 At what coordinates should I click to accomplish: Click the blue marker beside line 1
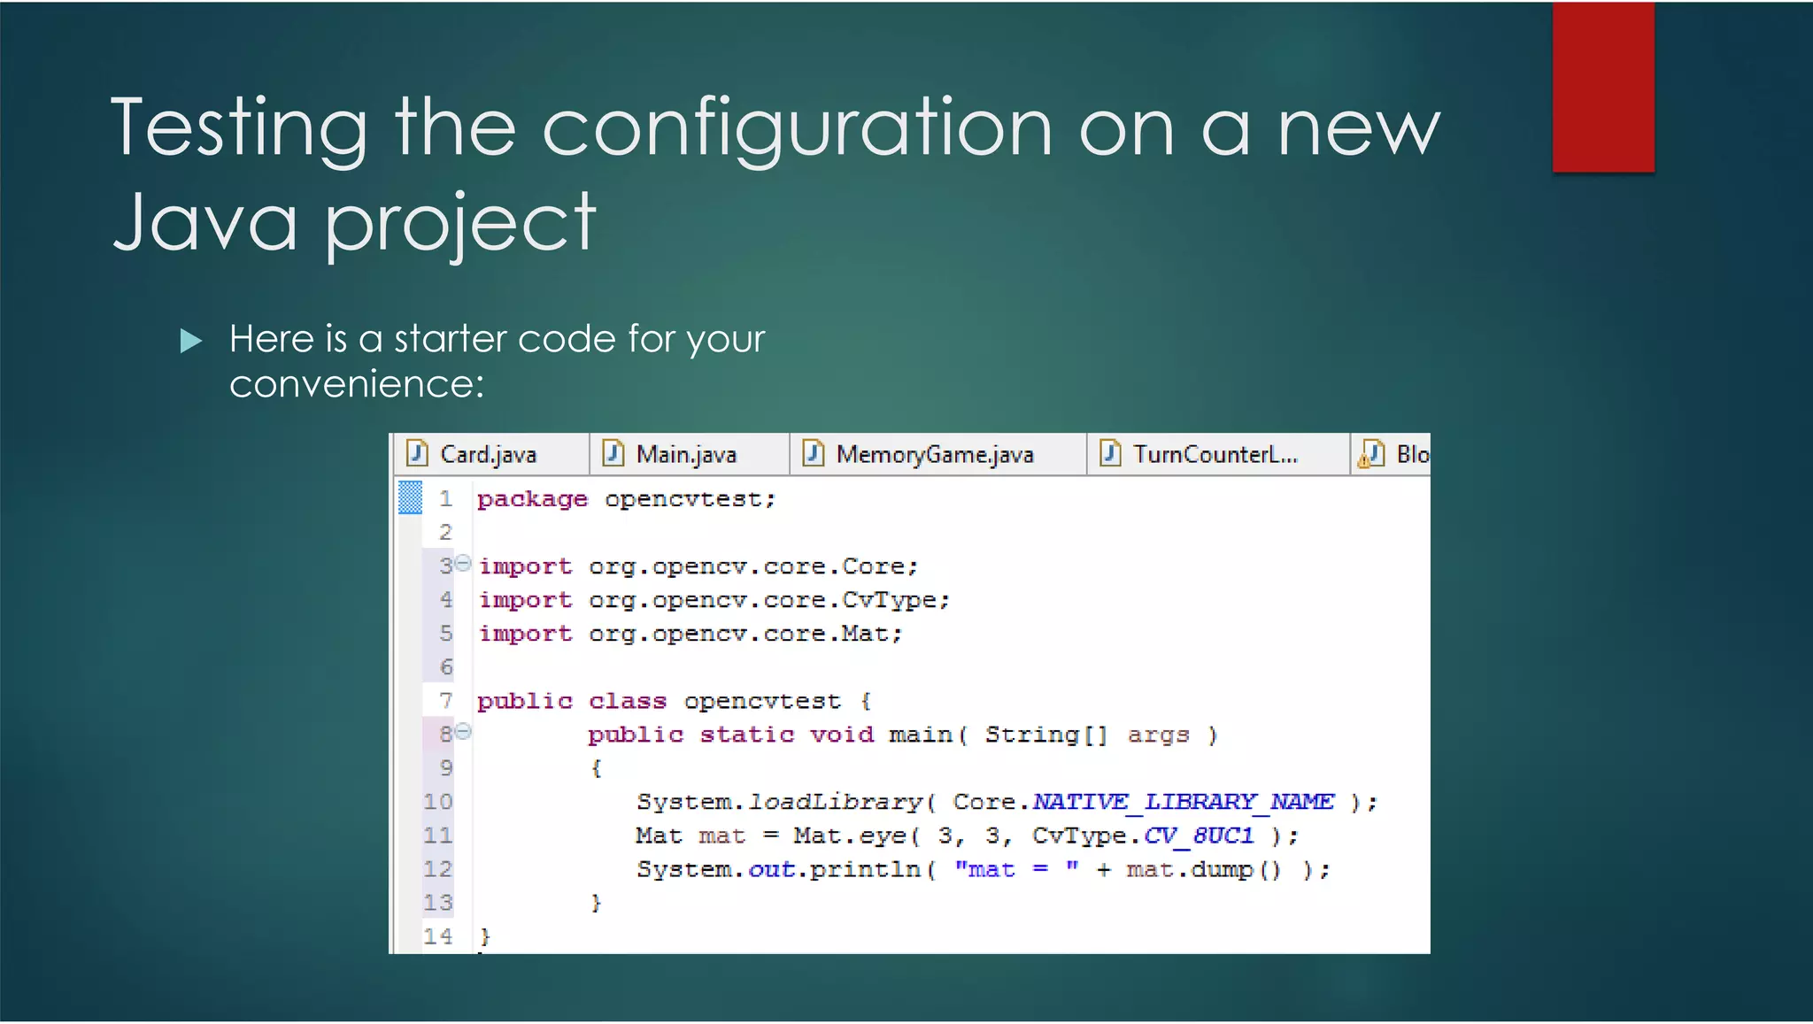pos(410,497)
